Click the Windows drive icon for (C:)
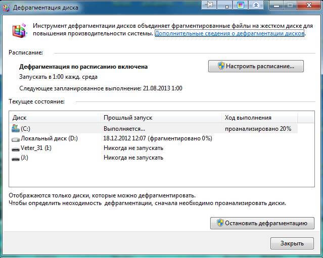This screenshot has height=258, width=323. [16, 128]
